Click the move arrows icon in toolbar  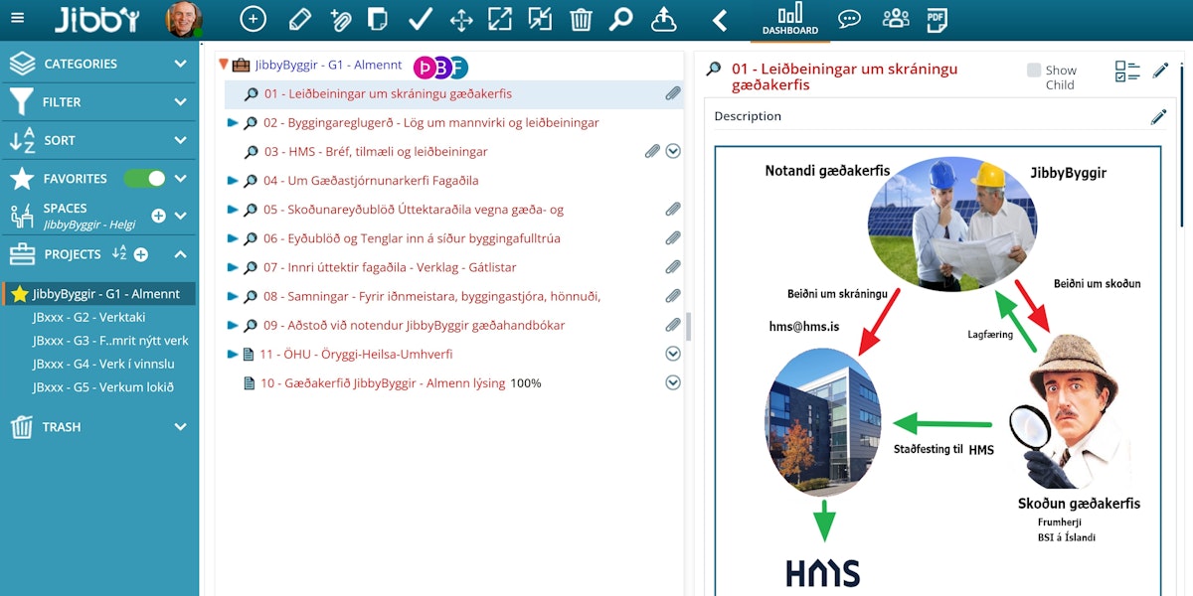pyautogui.click(x=461, y=19)
